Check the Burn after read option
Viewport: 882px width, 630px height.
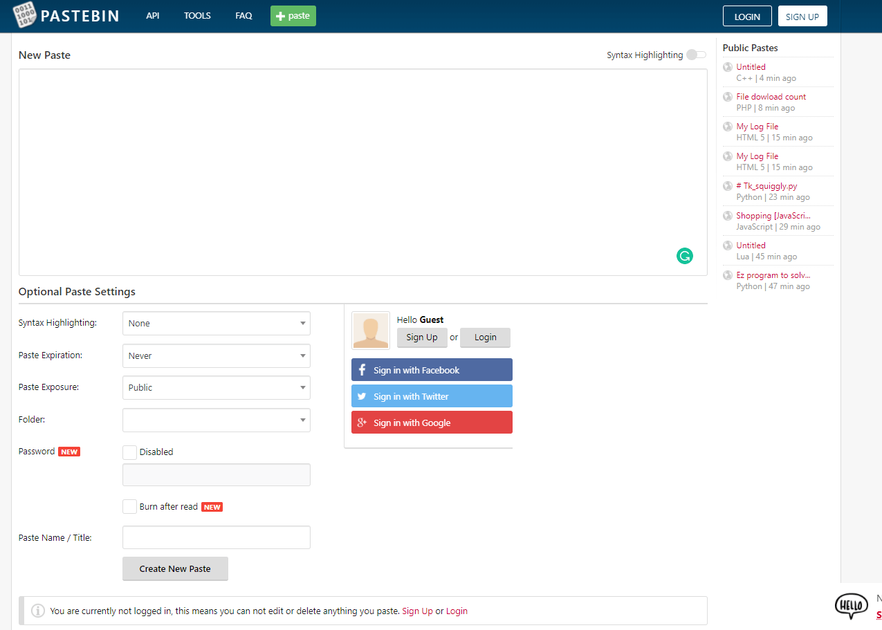tap(129, 506)
